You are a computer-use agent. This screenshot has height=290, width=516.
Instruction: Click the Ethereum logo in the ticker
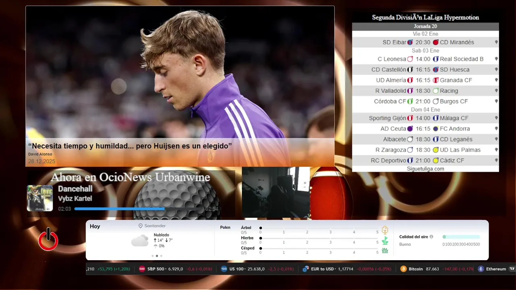click(481, 269)
